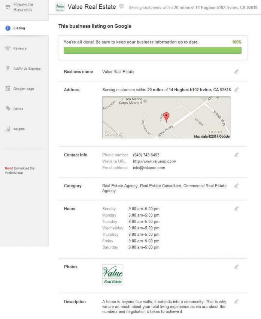Click the Value Real Estate page heading
The image size is (261, 319).
tap(92, 7)
